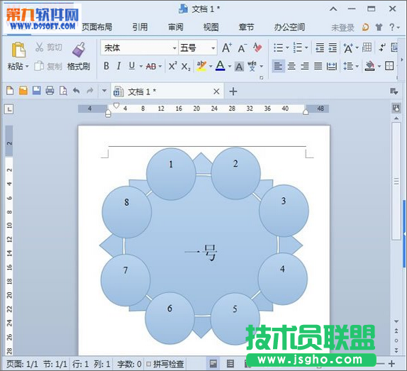Open the 引用 tab
407x371 pixels.
pos(140,27)
